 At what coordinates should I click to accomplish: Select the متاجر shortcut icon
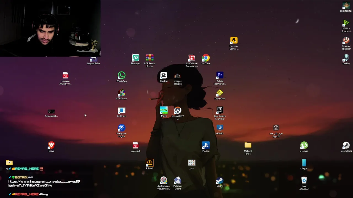(x=192, y=164)
